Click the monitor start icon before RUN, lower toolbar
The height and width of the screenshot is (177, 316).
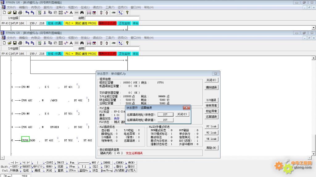point(107,43)
